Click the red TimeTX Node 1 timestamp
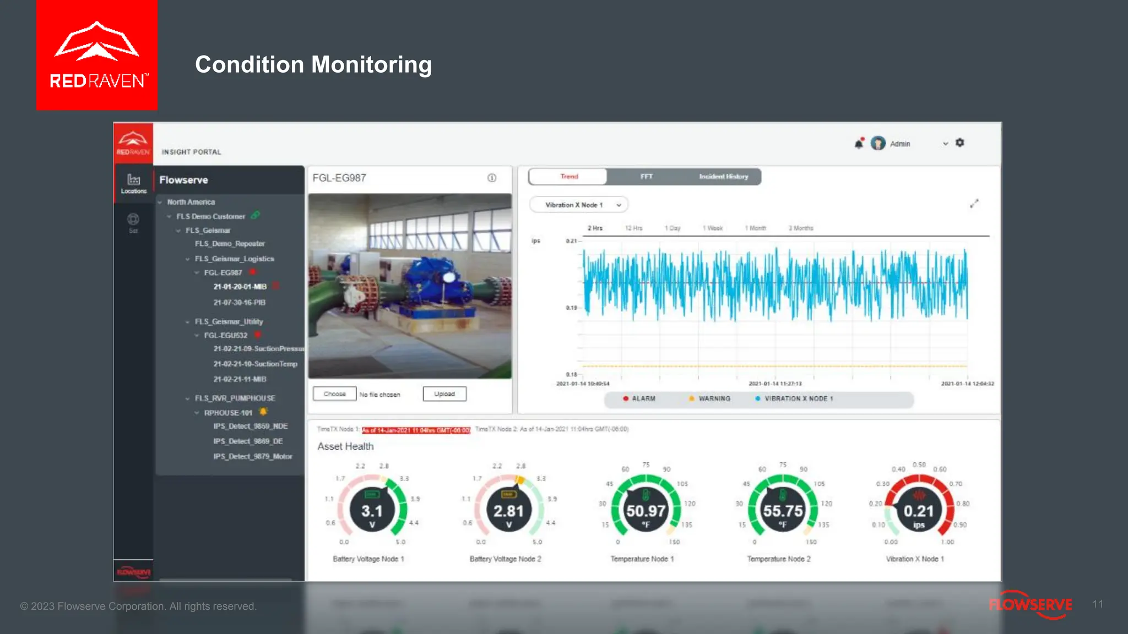The height and width of the screenshot is (634, 1128). [416, 430]
